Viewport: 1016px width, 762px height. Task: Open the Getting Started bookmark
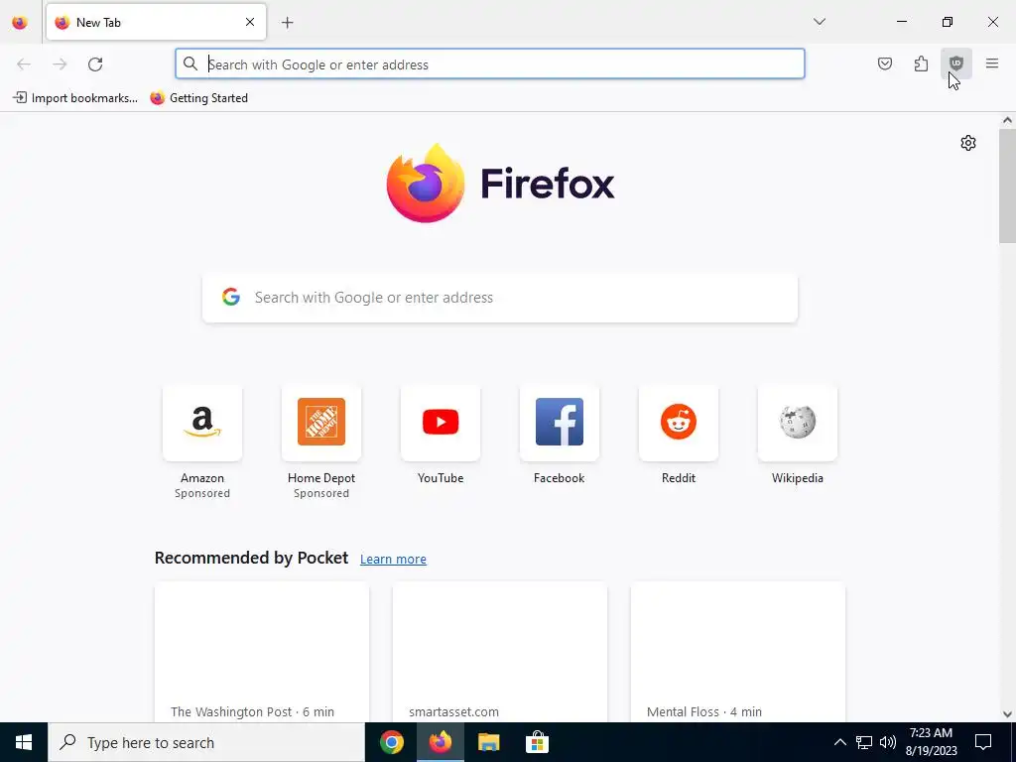click(198, 98)
